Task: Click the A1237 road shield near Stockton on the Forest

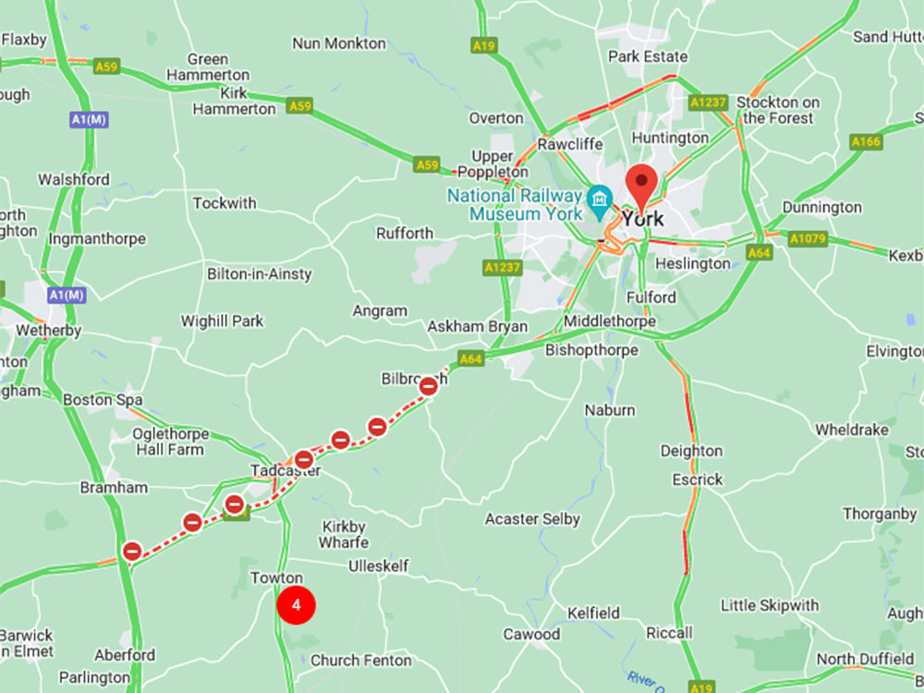Action: [709, 103]
